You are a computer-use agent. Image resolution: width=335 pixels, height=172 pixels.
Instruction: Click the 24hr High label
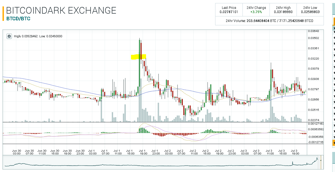tap(283, 8)
